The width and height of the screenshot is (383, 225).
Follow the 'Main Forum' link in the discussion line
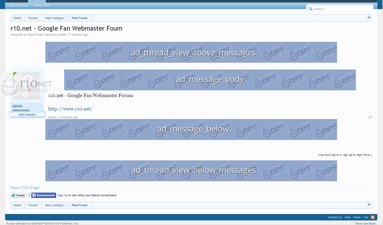click(x=35, y=35)
